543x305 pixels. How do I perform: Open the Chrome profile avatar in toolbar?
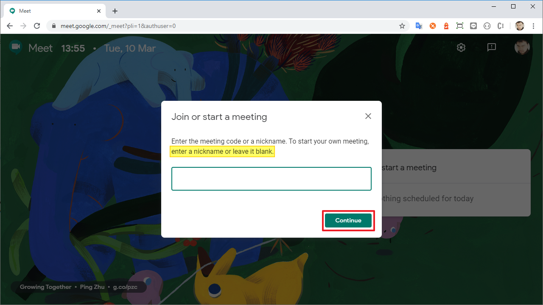point(520,26)
